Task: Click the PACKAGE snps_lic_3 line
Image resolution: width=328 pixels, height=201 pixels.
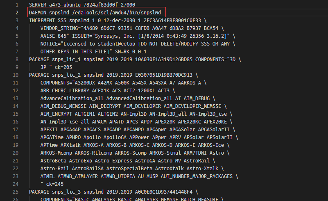Action: [x=113, y=192]
